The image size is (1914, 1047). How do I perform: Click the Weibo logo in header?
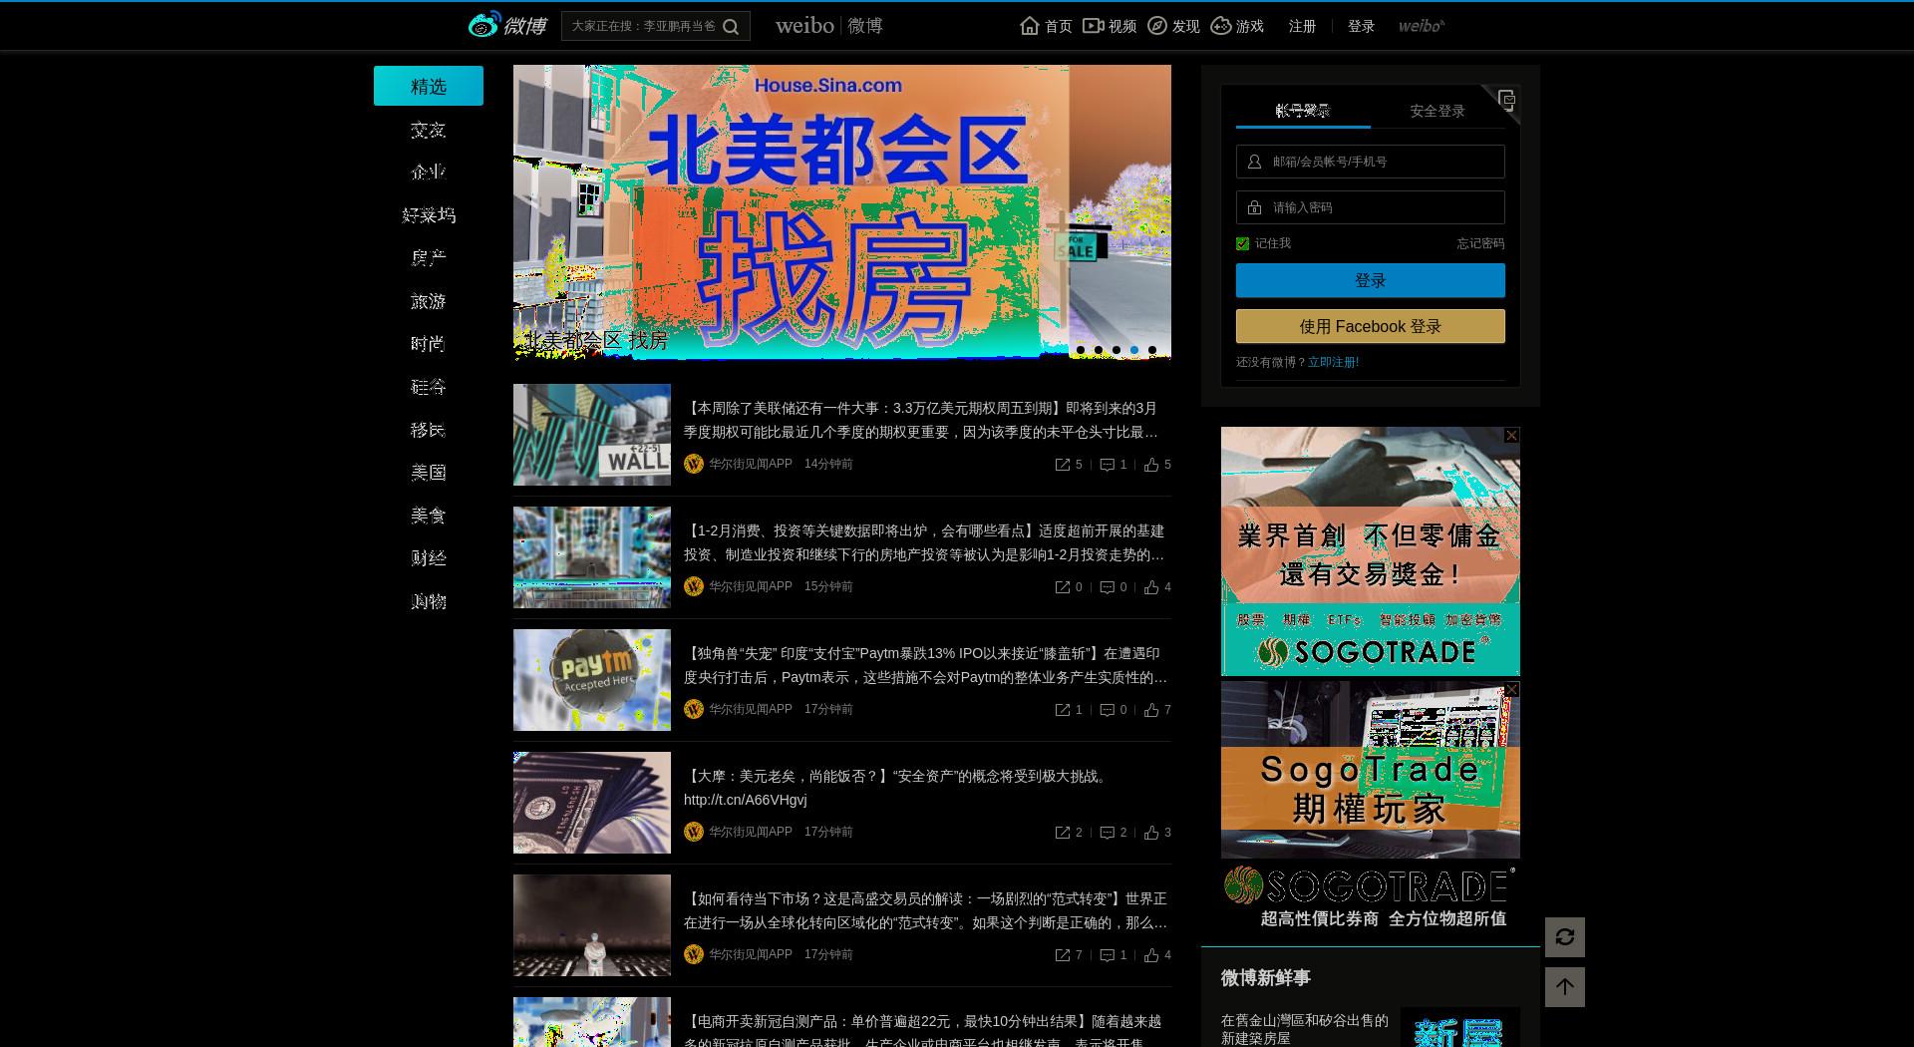507,25
